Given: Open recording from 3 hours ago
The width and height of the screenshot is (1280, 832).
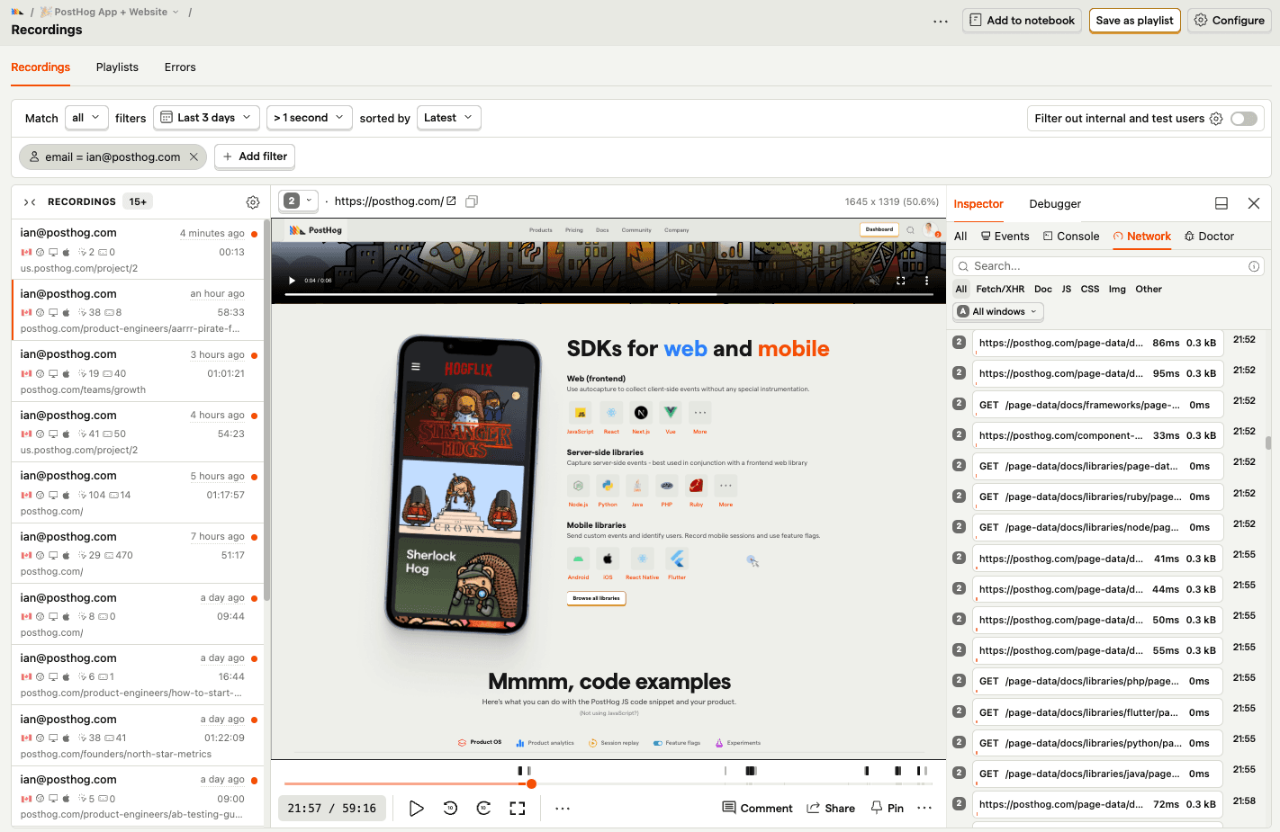Looking at the screenshot, I should tap(137, 371).
